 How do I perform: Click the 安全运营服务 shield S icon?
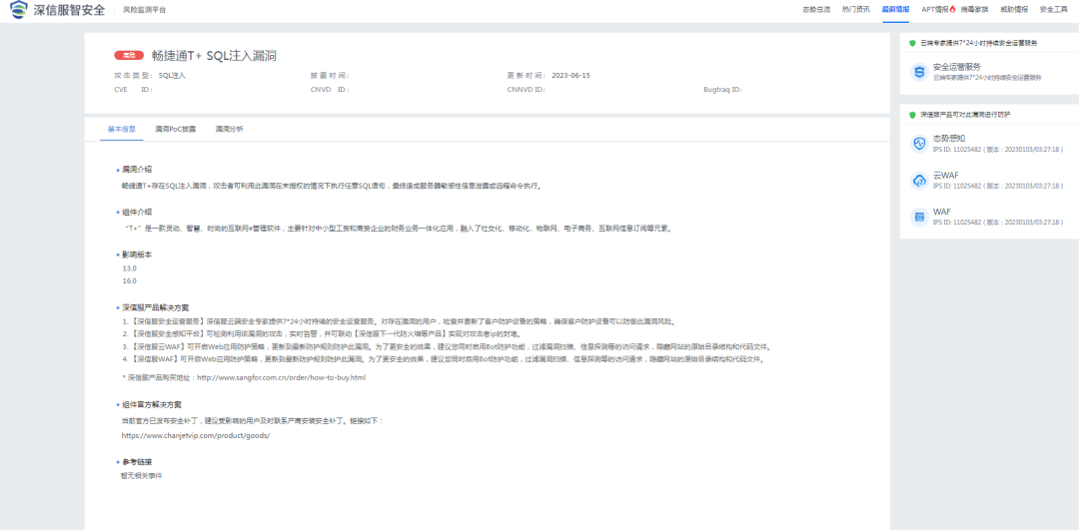[919, 72]
